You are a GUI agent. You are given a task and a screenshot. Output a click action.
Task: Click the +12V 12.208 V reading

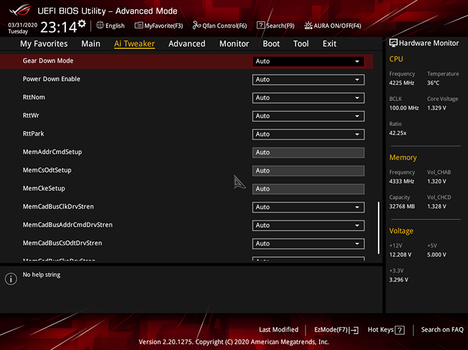pyautogui.click(x=400, y=254)
